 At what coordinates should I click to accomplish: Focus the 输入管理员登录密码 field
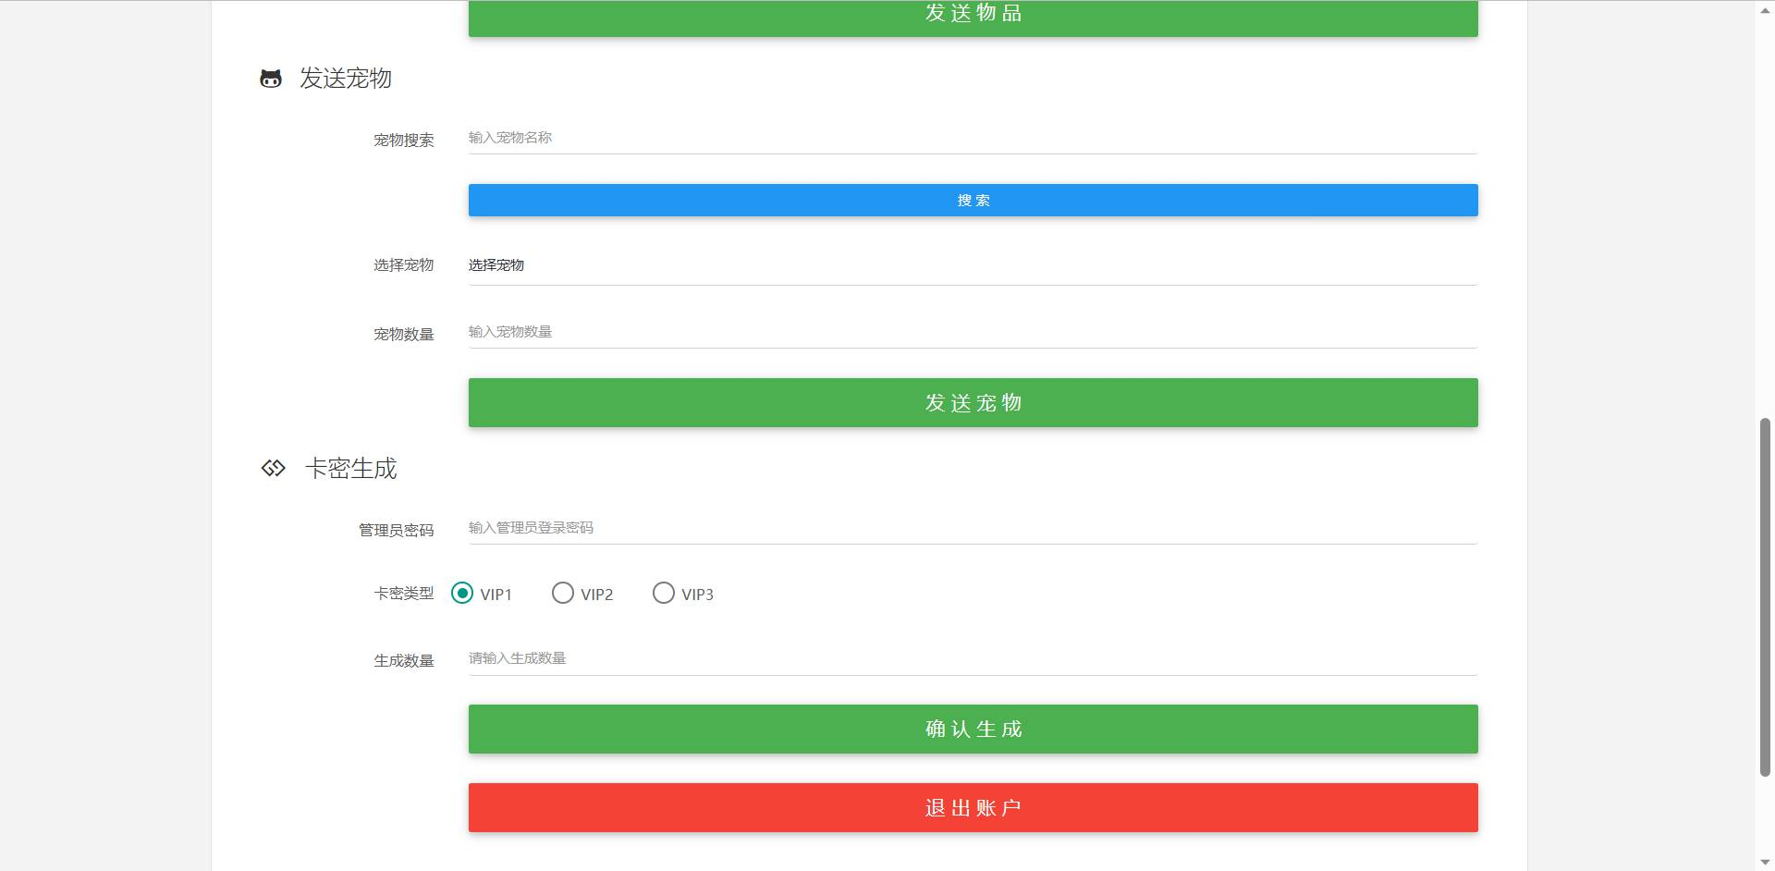coord(973,528)
